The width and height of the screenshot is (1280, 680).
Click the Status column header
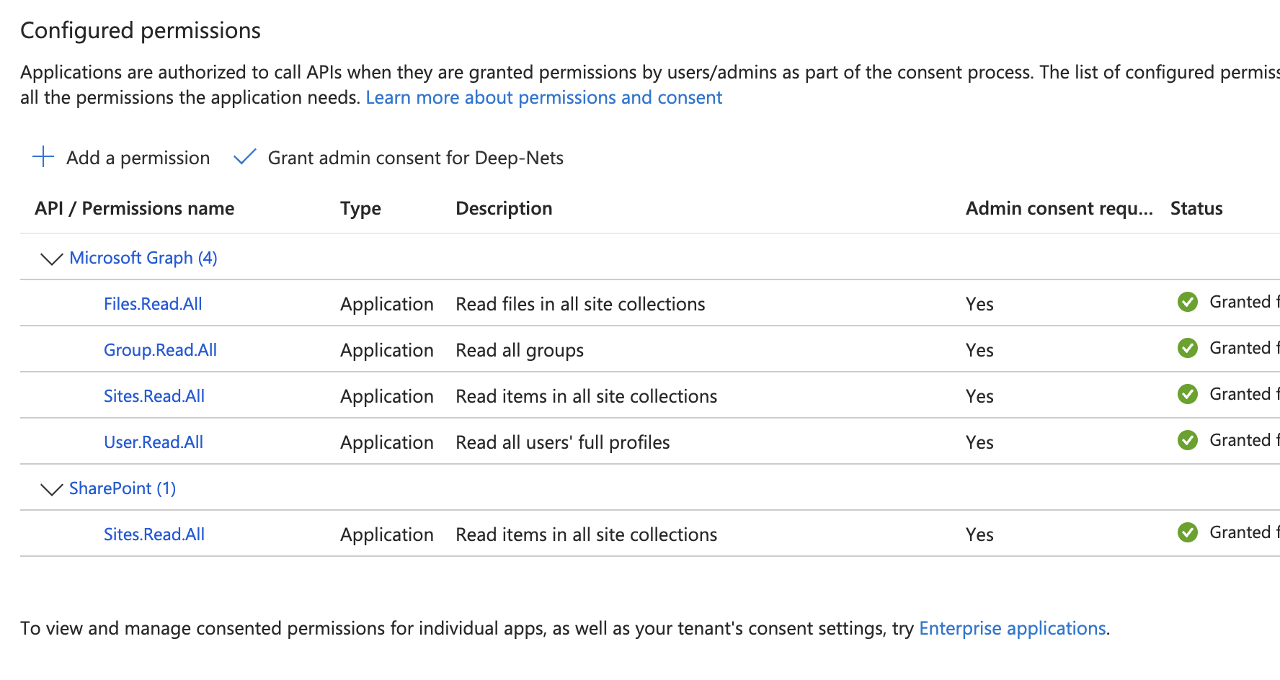(x=1196, y=208)
